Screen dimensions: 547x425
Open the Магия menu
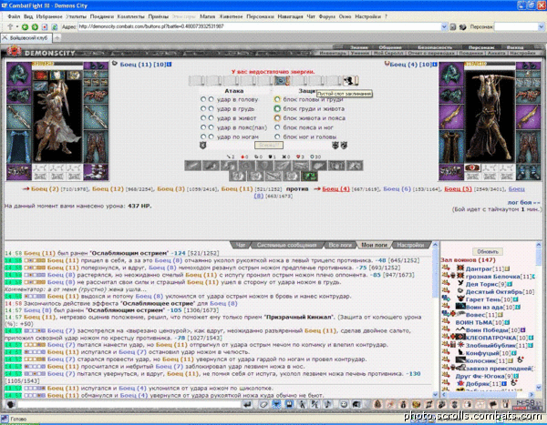(207, 16)
